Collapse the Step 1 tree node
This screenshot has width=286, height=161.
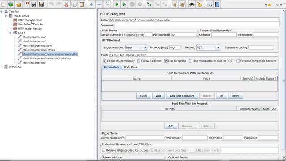[10, 33]
